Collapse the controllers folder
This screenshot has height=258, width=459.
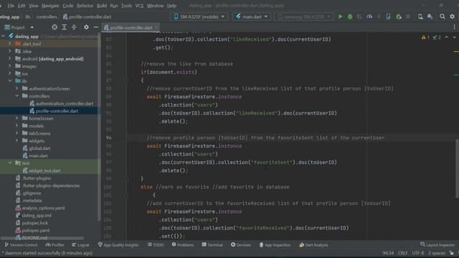(x=16, y=95)
